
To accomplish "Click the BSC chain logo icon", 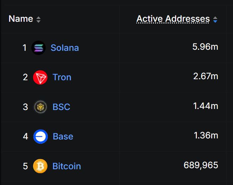I will click(40, 107).
